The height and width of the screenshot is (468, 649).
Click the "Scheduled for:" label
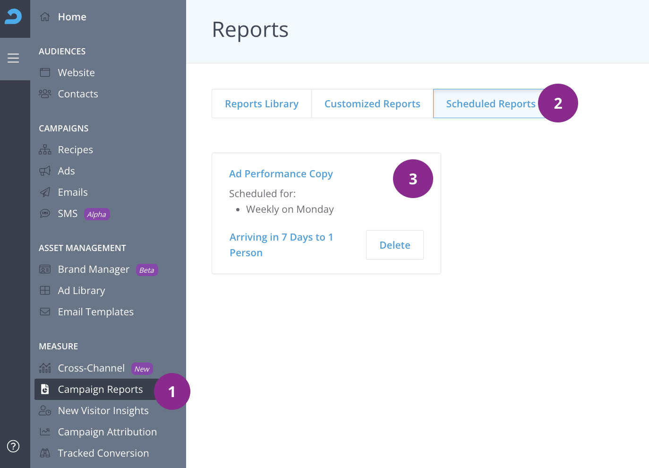(x=262, y=193)
